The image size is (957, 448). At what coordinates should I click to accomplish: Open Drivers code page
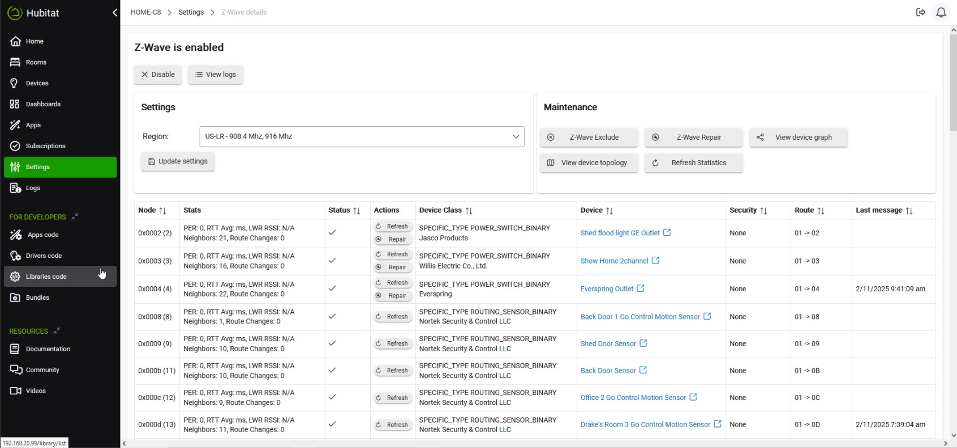pyautogui.click(x=60, y=256)
